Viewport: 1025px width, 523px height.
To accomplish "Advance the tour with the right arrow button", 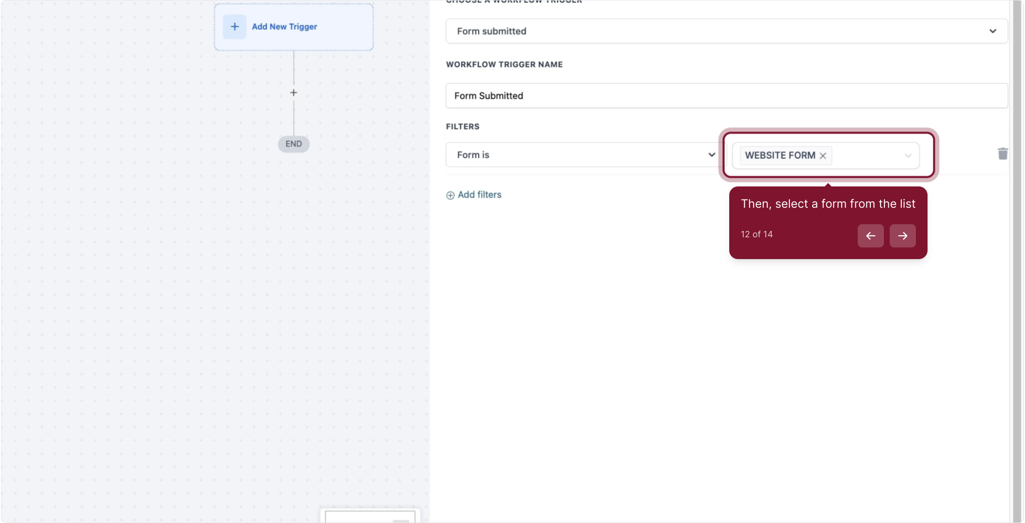I will (902, 236).
